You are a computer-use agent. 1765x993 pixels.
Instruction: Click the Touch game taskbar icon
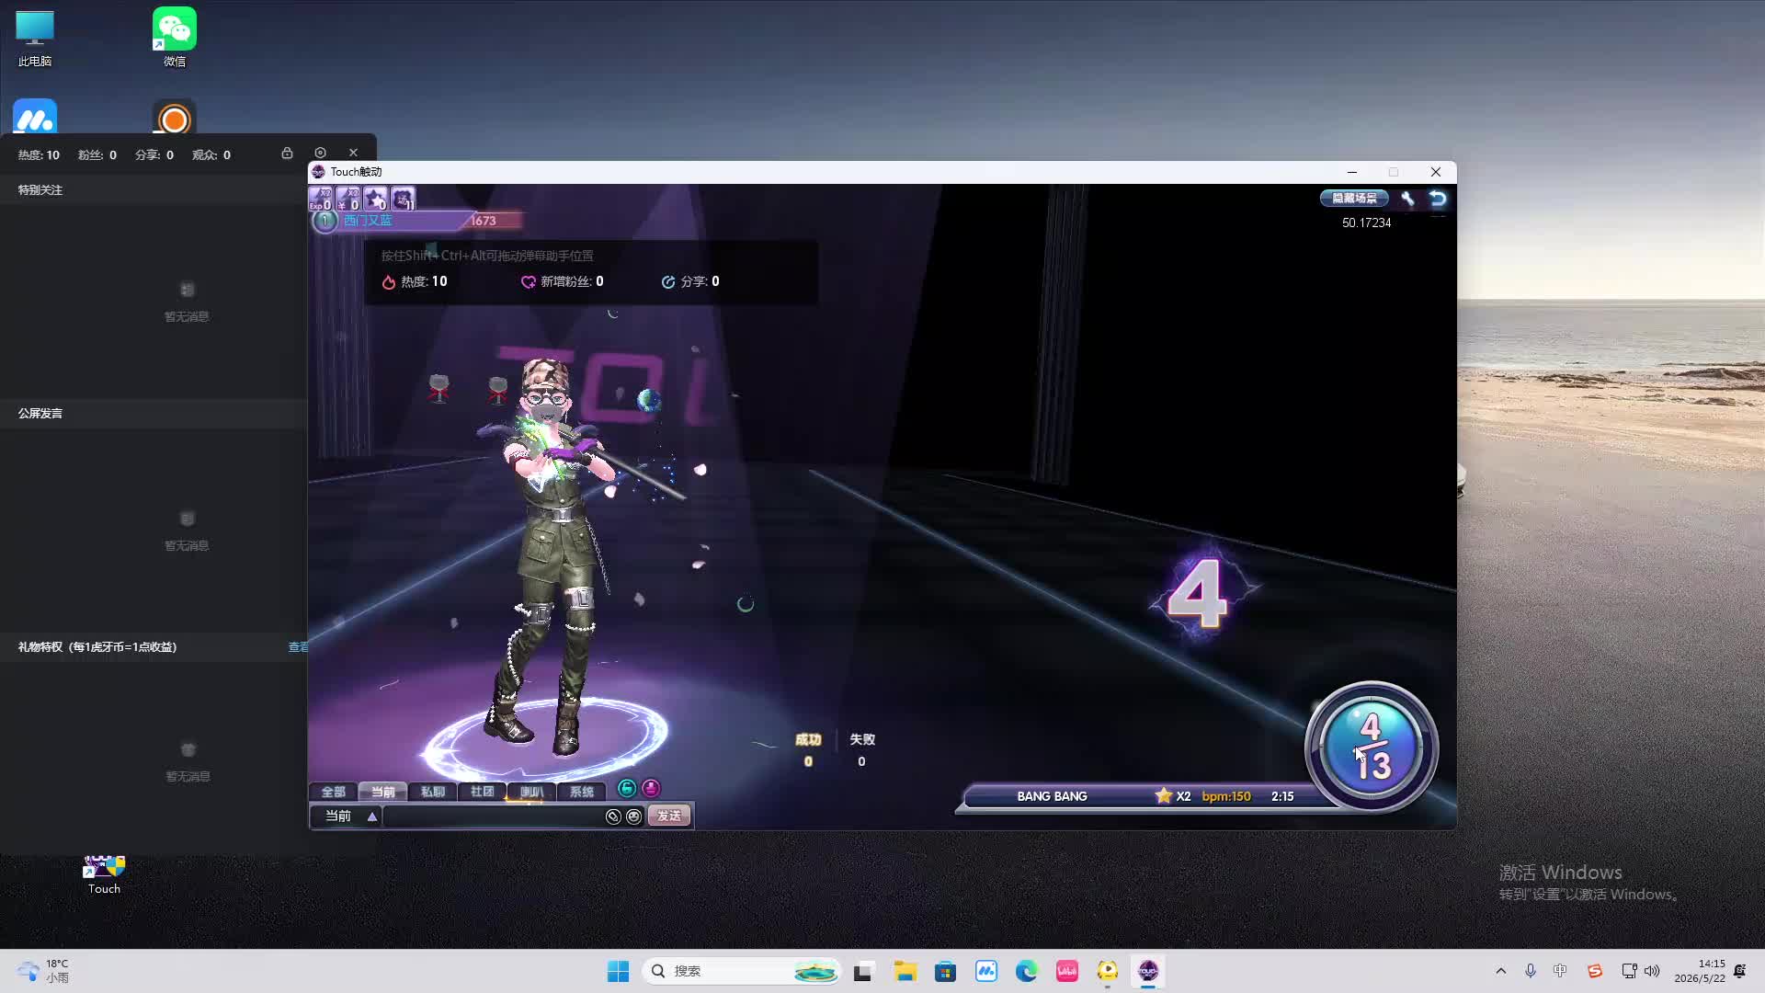[x=1148, y=971]
